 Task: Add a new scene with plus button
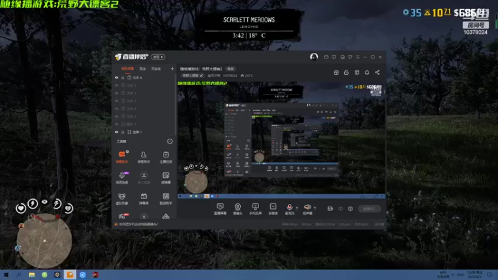[172, 68]
